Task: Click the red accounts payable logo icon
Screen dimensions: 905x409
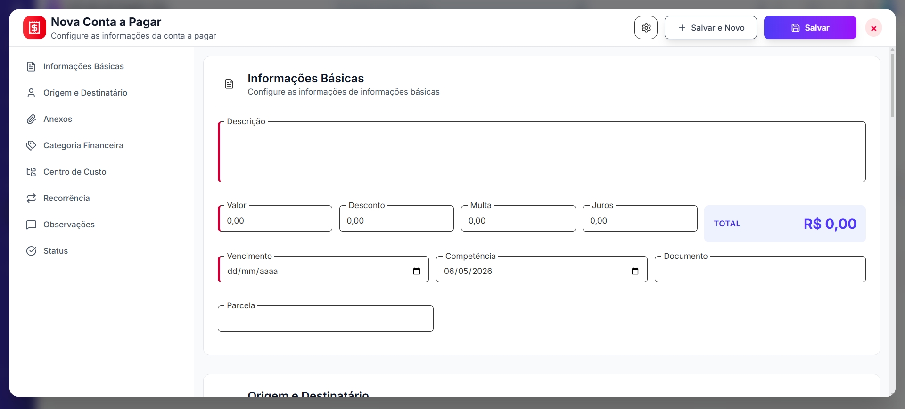Action: [x=34, y=28]
